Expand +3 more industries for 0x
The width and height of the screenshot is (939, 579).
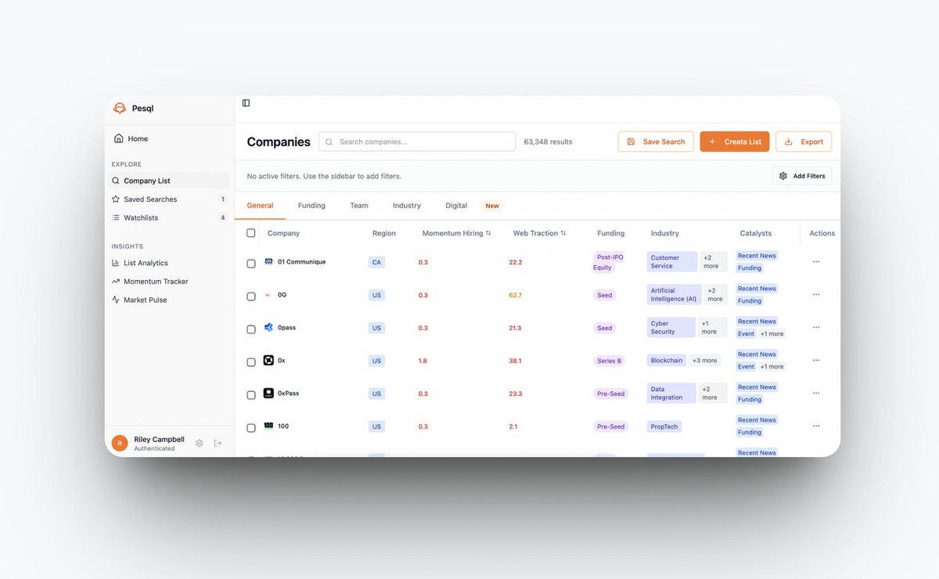pos(704,361)
